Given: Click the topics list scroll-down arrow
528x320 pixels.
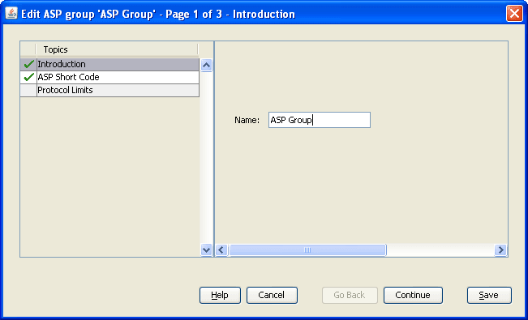Looking at the screenshot, I should [206, 250].
